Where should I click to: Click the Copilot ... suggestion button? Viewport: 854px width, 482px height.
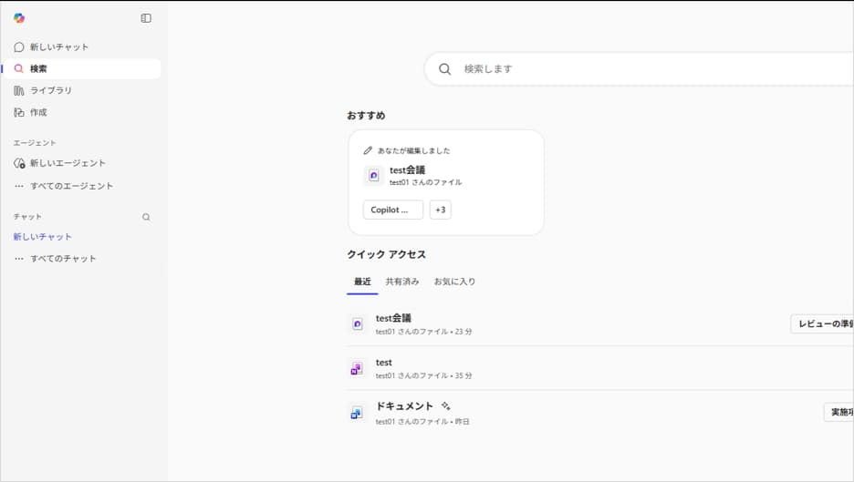pyautogui.click(x=392, y=210)
